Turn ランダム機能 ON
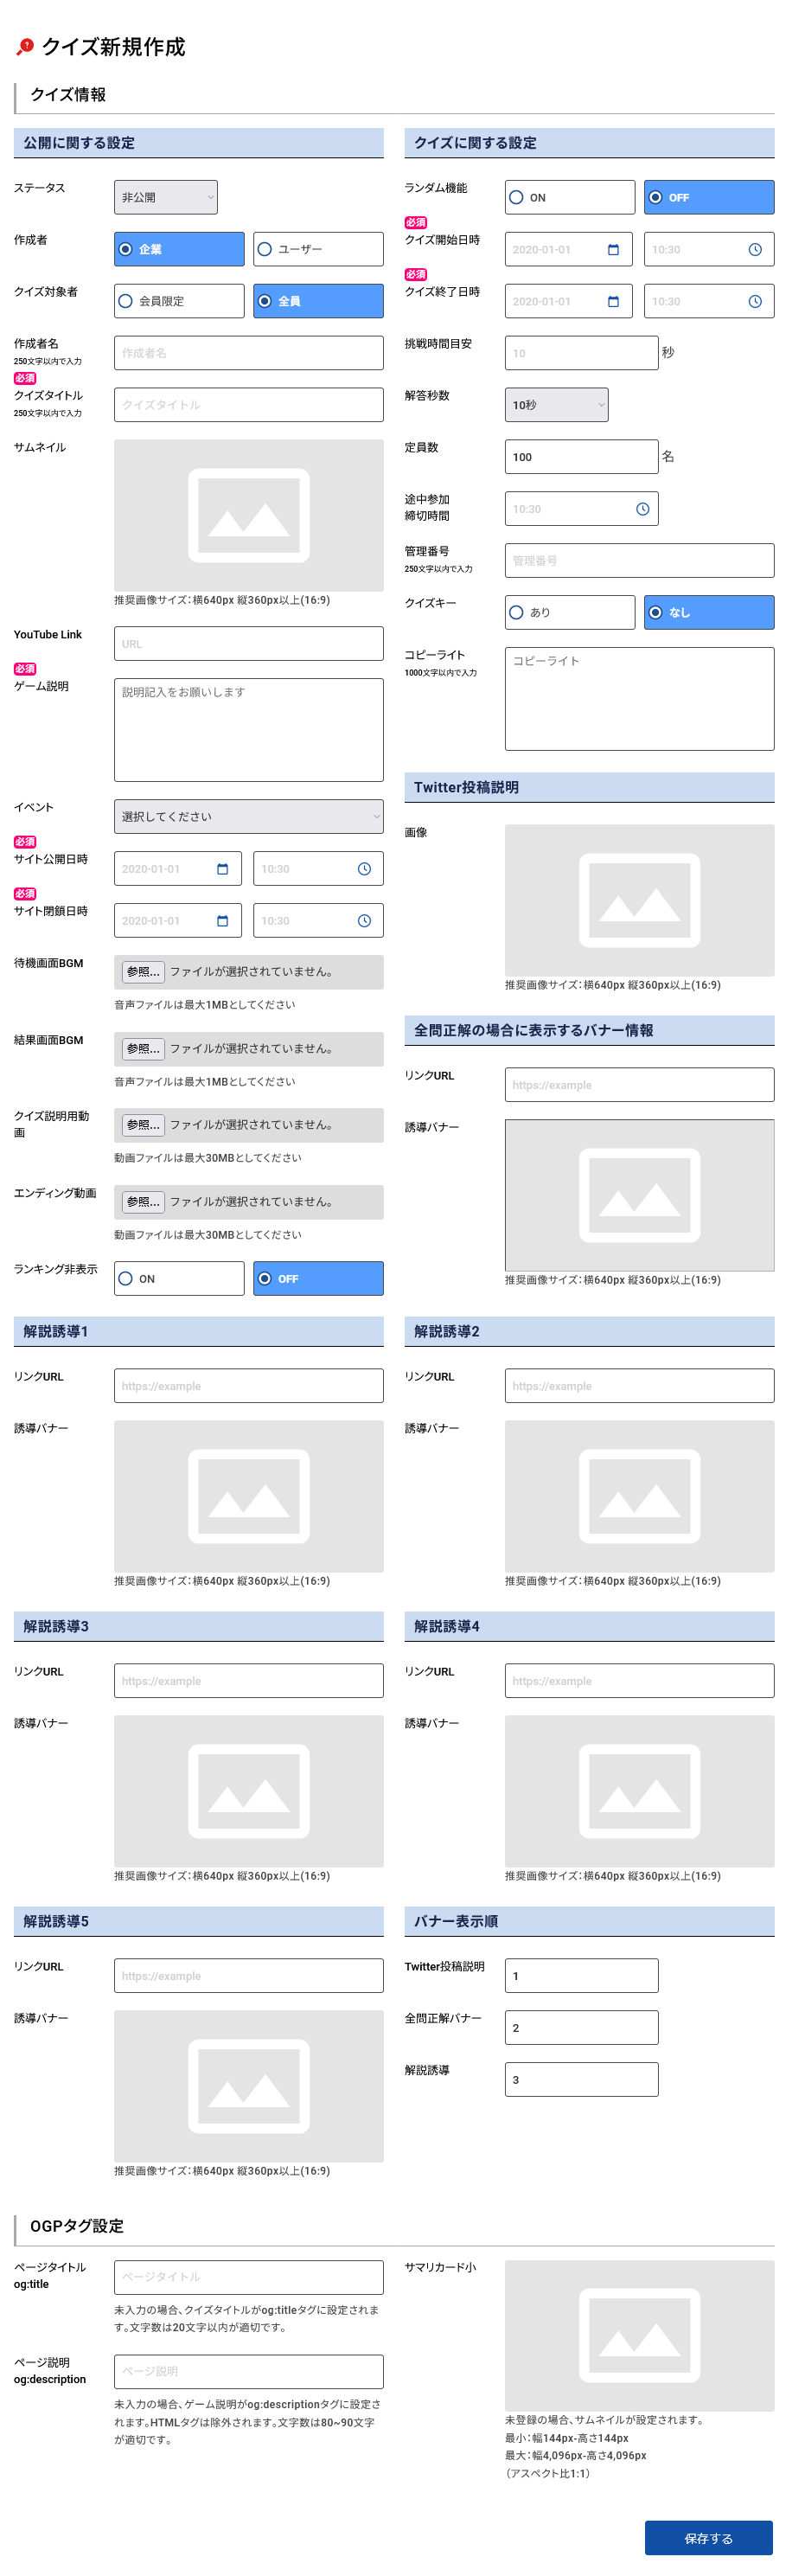Viewport: 805px width, 2576px height. (x=569, y=198)
